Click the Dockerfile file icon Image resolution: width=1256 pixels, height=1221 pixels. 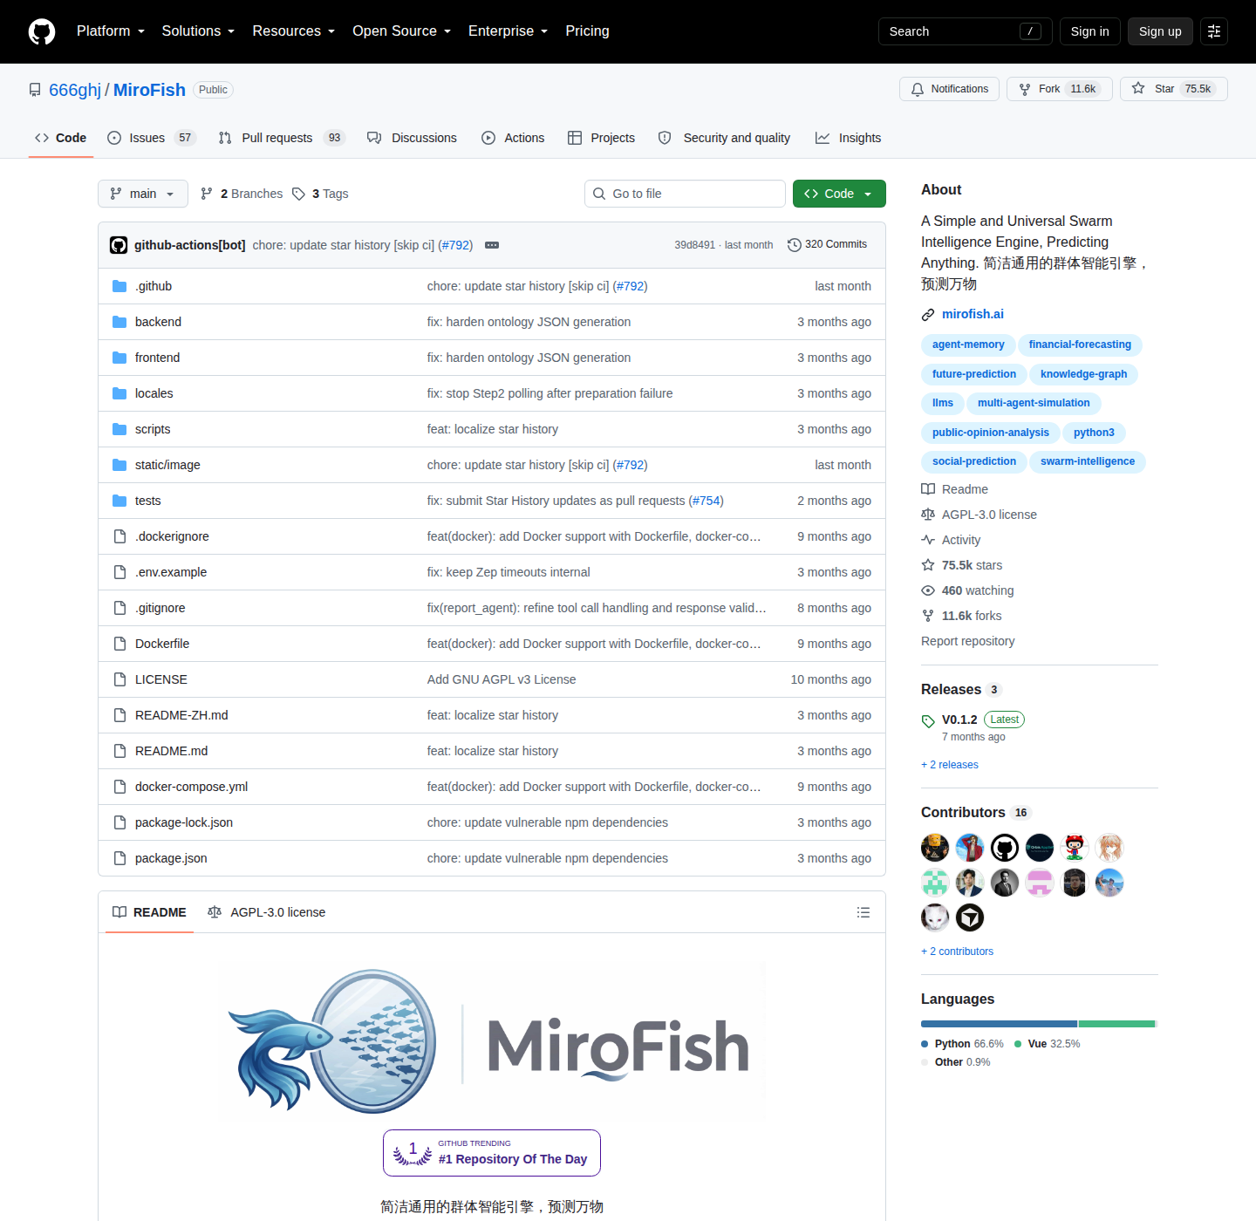tap(119, 644)
